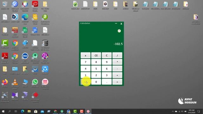Select the Microsoft Edge desktop shortcut
The width and height of the screenshot is (203, 114).
(x=25, y=19)
